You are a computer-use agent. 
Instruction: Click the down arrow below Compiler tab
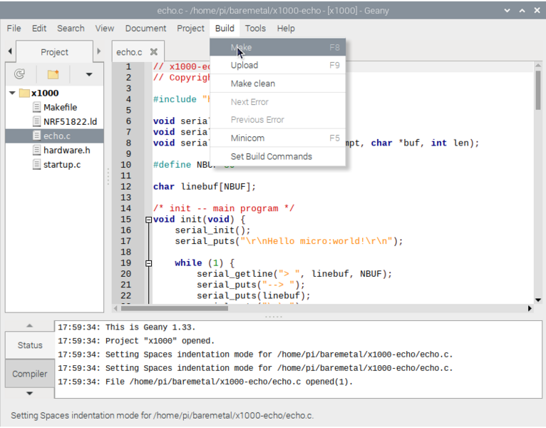pyautogui.click(x=30, y=393)
